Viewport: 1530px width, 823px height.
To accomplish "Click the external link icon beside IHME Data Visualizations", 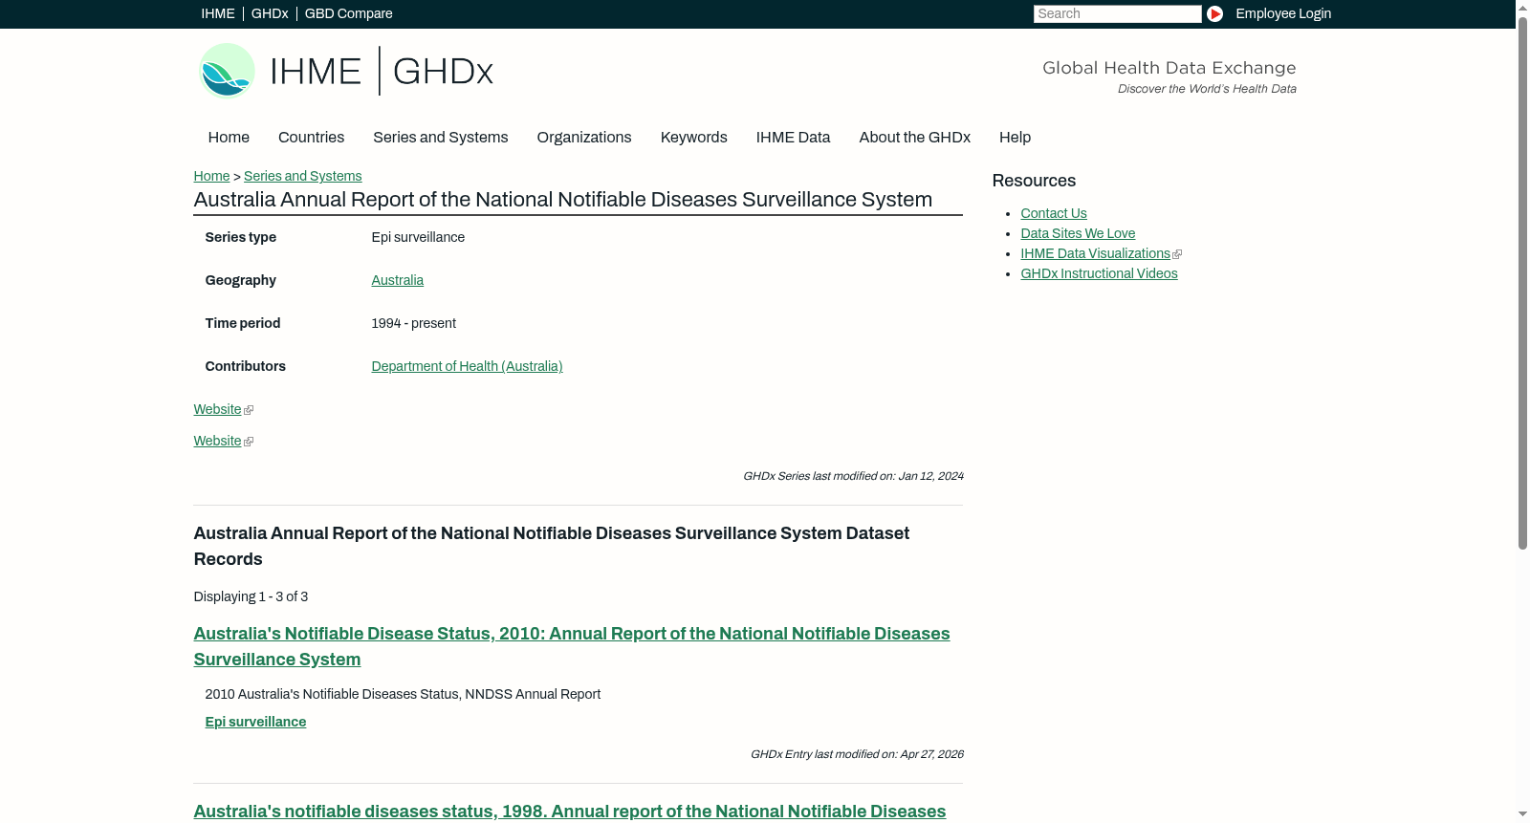I will click(x=1177, y=254).
